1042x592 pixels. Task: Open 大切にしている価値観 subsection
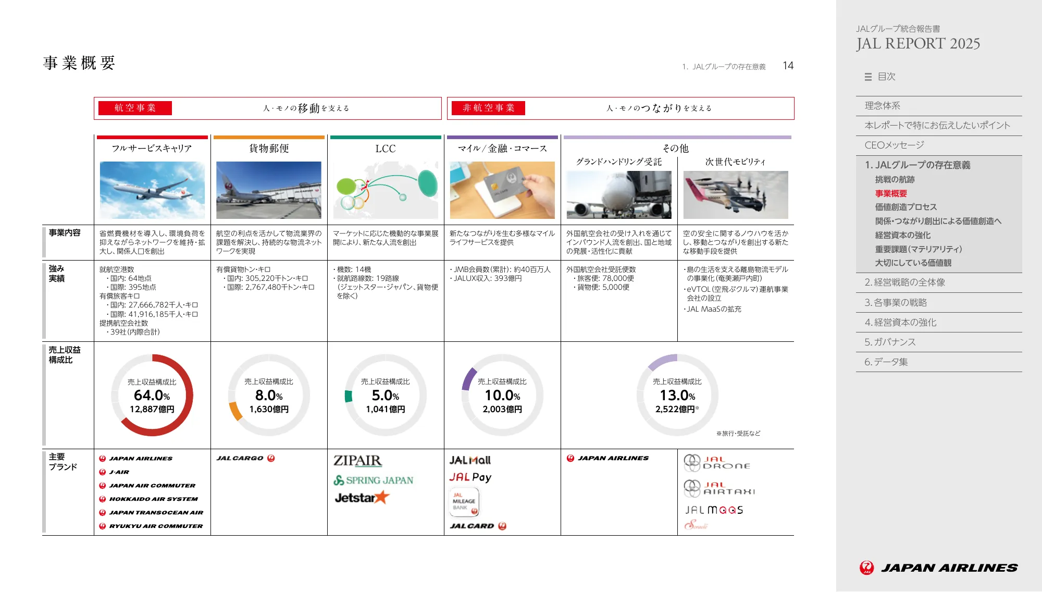[x=913, y=263]
